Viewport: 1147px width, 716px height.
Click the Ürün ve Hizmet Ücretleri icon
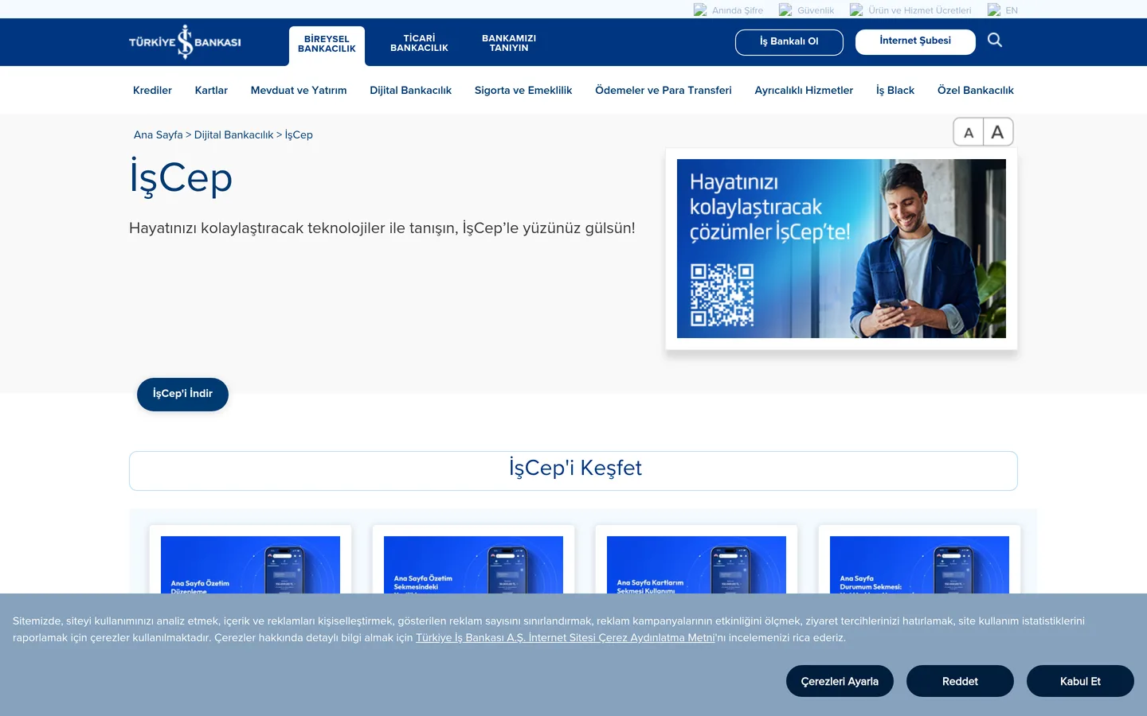coord(856,10)
